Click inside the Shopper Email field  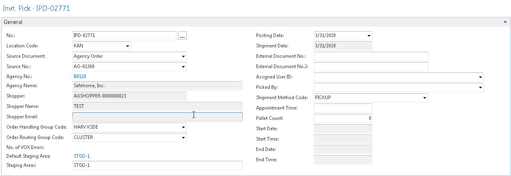157,117
